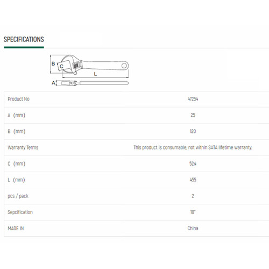This screenshot has width=269, height=269.
Task: Click the SPECIFICATIONS heading tab
Action: click(x=24, y=39)
